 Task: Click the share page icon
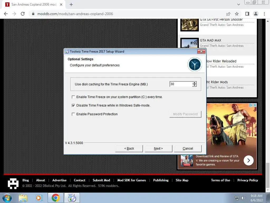coord(228,14)
